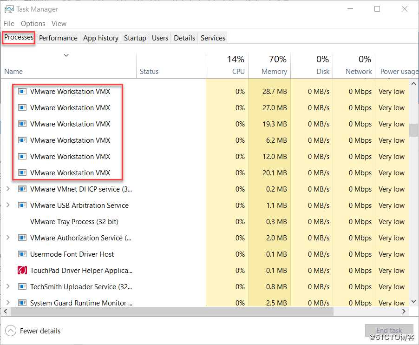The height and width of the screenshot is (345, 419).
Task: Switch to the Users tab
Action: 160,38
